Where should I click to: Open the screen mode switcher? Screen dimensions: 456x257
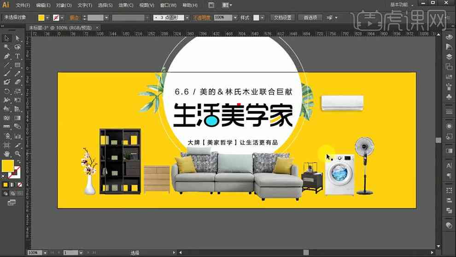12,202
